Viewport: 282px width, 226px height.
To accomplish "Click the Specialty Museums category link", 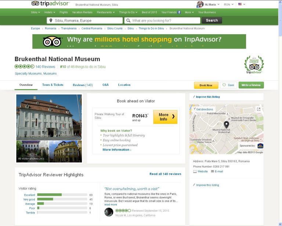I will click(28, 74).
